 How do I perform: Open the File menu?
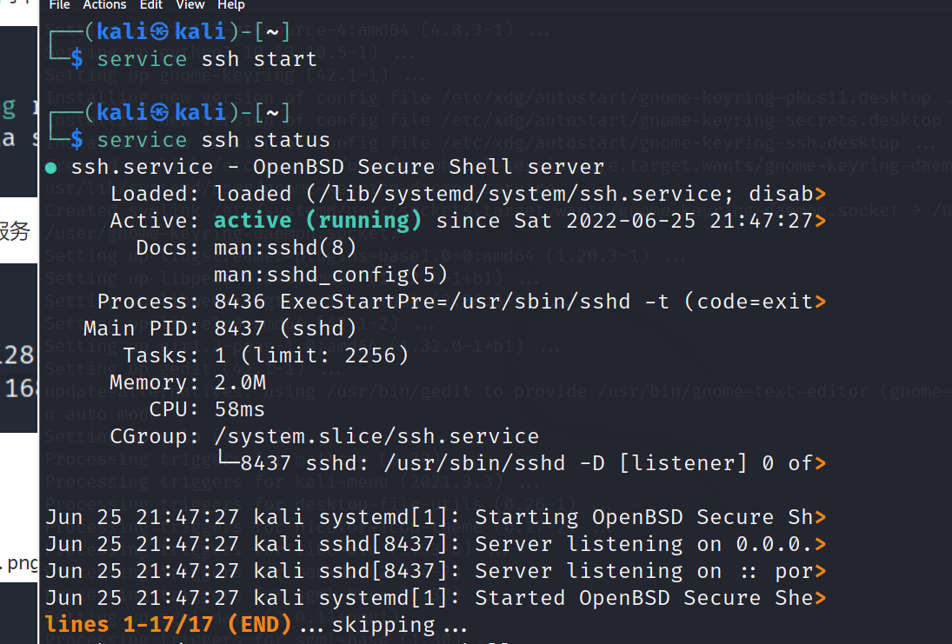click(59, 5)
